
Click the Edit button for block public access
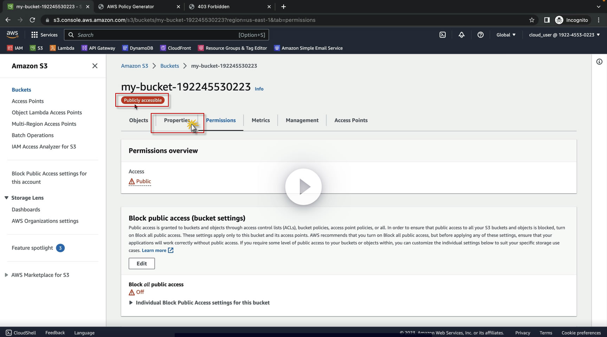pos(142,264)
